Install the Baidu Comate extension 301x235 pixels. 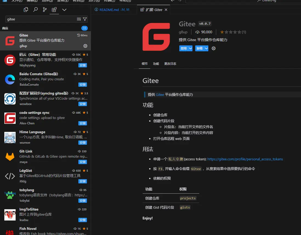(x=83, y=85)
